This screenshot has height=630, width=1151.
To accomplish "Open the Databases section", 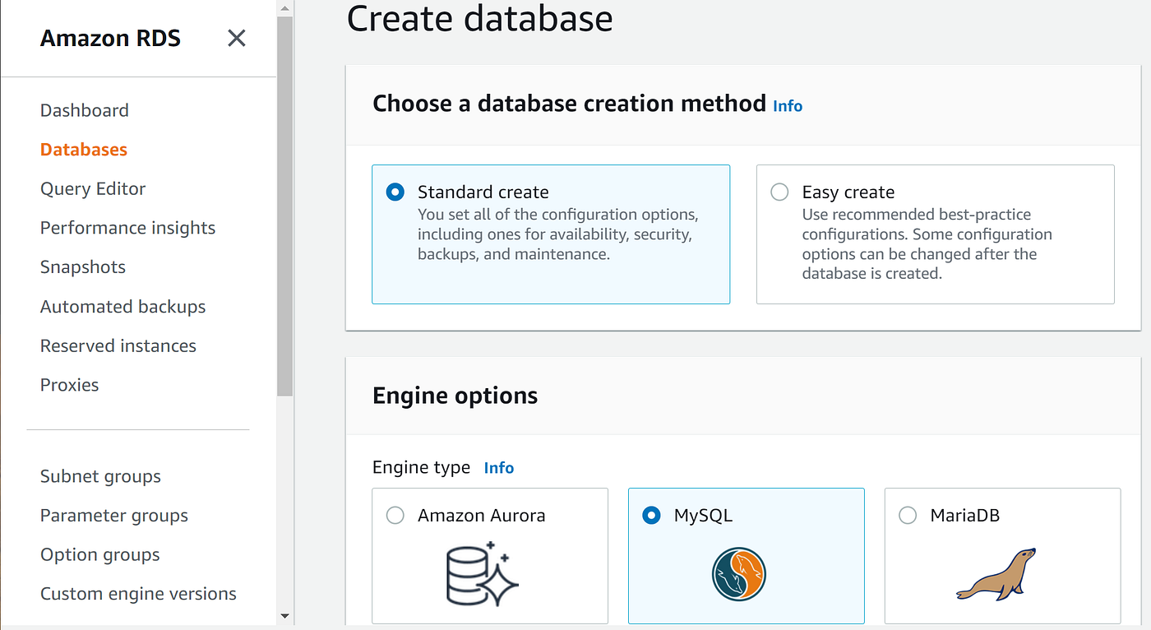I will click(83, 149).
